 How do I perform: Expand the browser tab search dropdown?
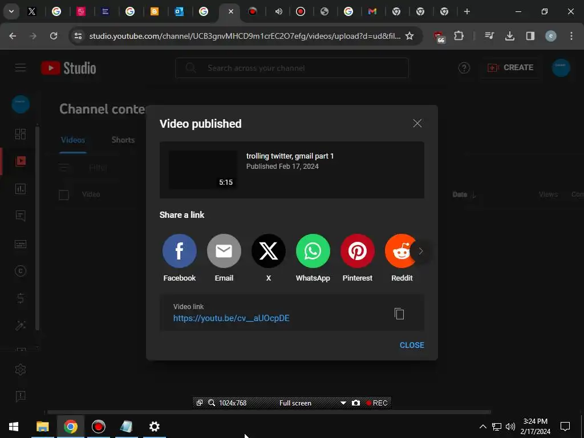coord(11,11)
